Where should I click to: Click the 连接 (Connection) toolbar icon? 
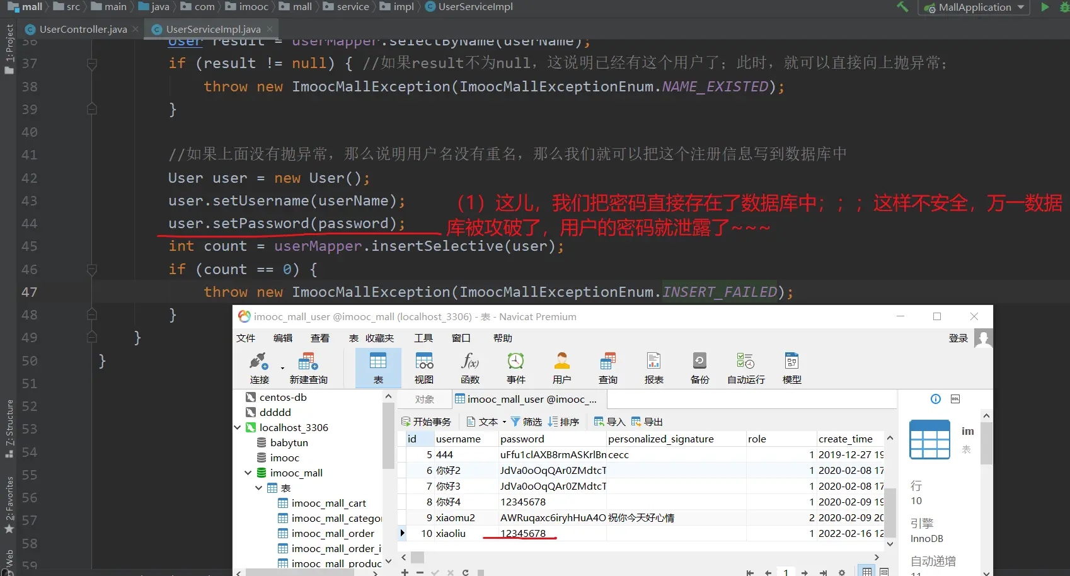coord(259,368)
